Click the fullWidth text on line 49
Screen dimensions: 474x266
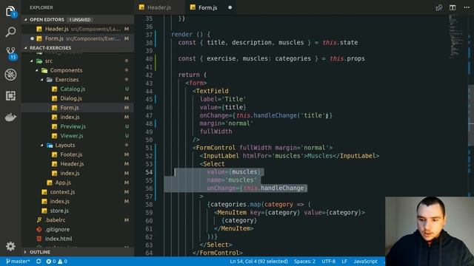216,132
